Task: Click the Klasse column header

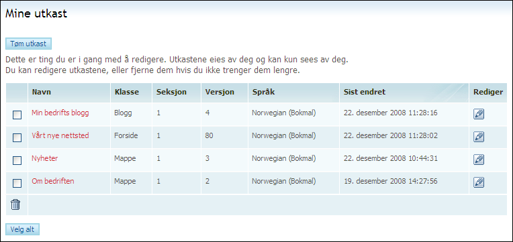Action: pos(127,92)
